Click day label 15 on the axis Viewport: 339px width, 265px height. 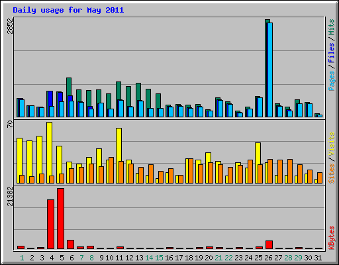(x=159, y=258)
